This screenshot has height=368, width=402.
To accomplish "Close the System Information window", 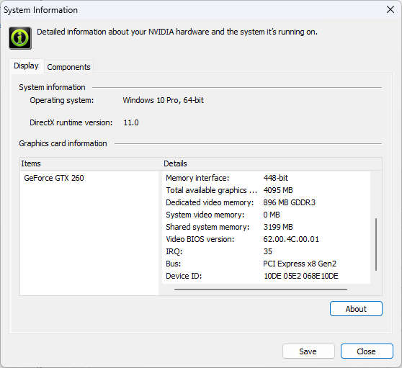I will pos(390,10).
